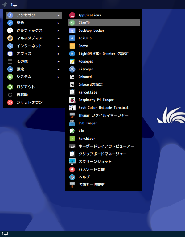Click the Rxvt terminal icon
This screenshot has height=237, width=185.
point(72,108)
